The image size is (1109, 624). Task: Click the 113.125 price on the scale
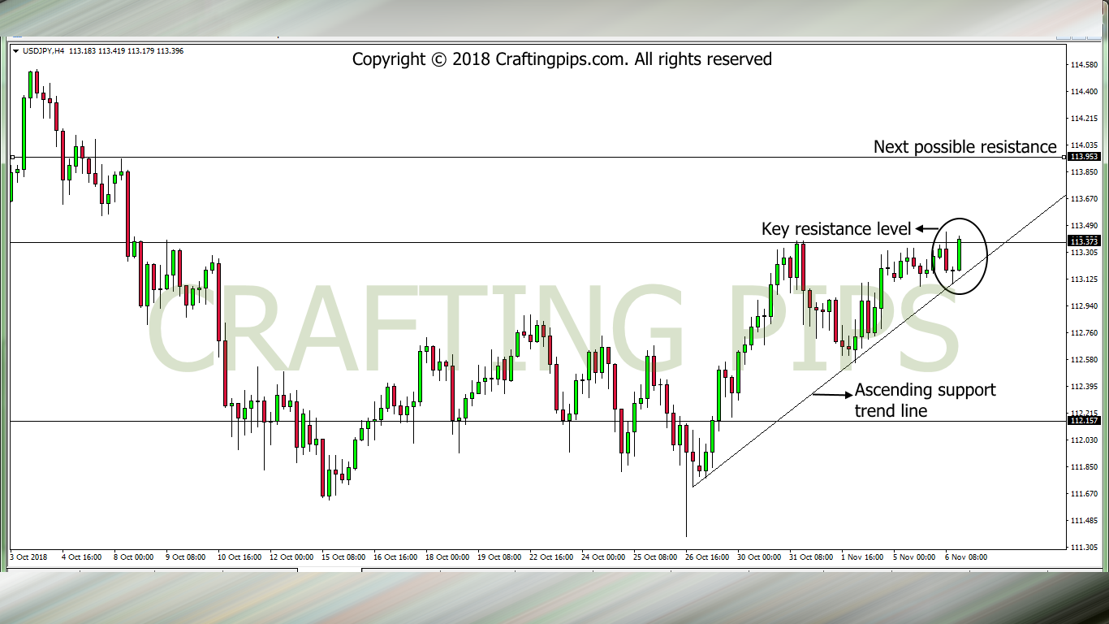(x=1085, y=279)
